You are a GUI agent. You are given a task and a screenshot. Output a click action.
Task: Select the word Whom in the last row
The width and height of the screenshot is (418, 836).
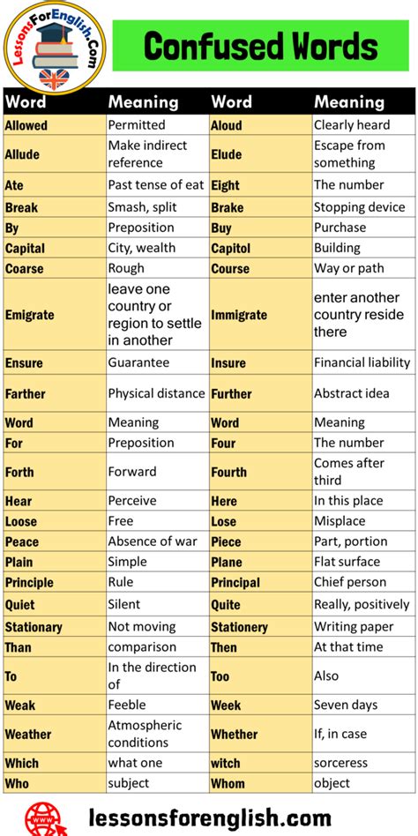tap(228, 783)
